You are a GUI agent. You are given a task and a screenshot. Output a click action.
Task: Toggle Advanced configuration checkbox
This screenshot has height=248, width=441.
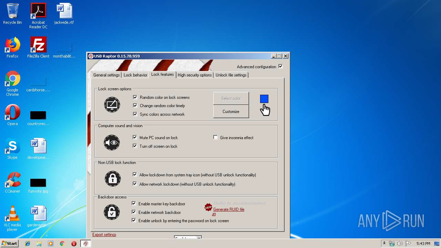click(280, 66)
